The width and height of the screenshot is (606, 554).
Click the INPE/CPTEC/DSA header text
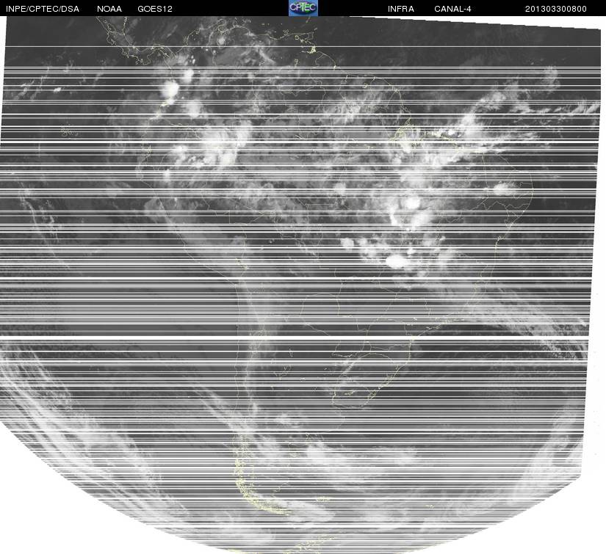coord(43,9)
